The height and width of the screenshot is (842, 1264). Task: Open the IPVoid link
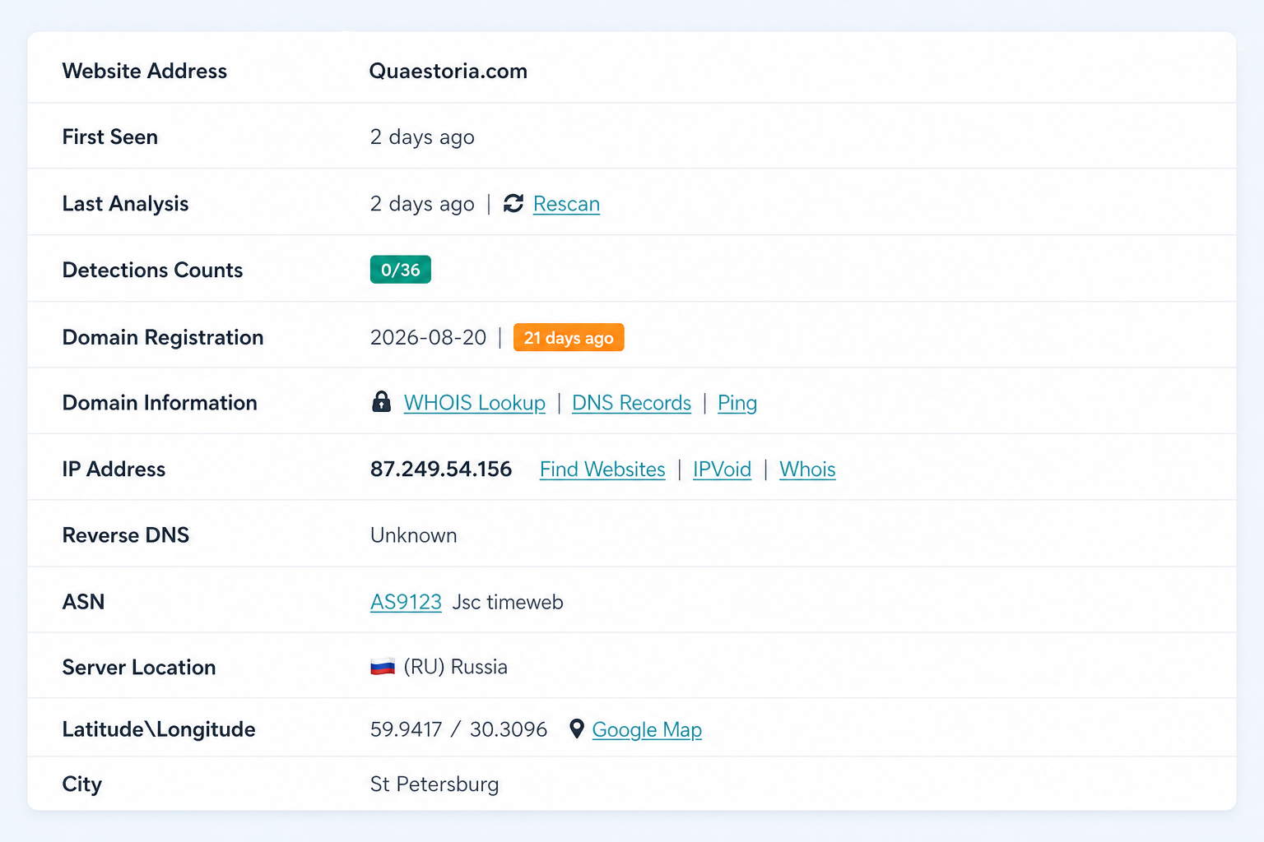tap(722, 469)
